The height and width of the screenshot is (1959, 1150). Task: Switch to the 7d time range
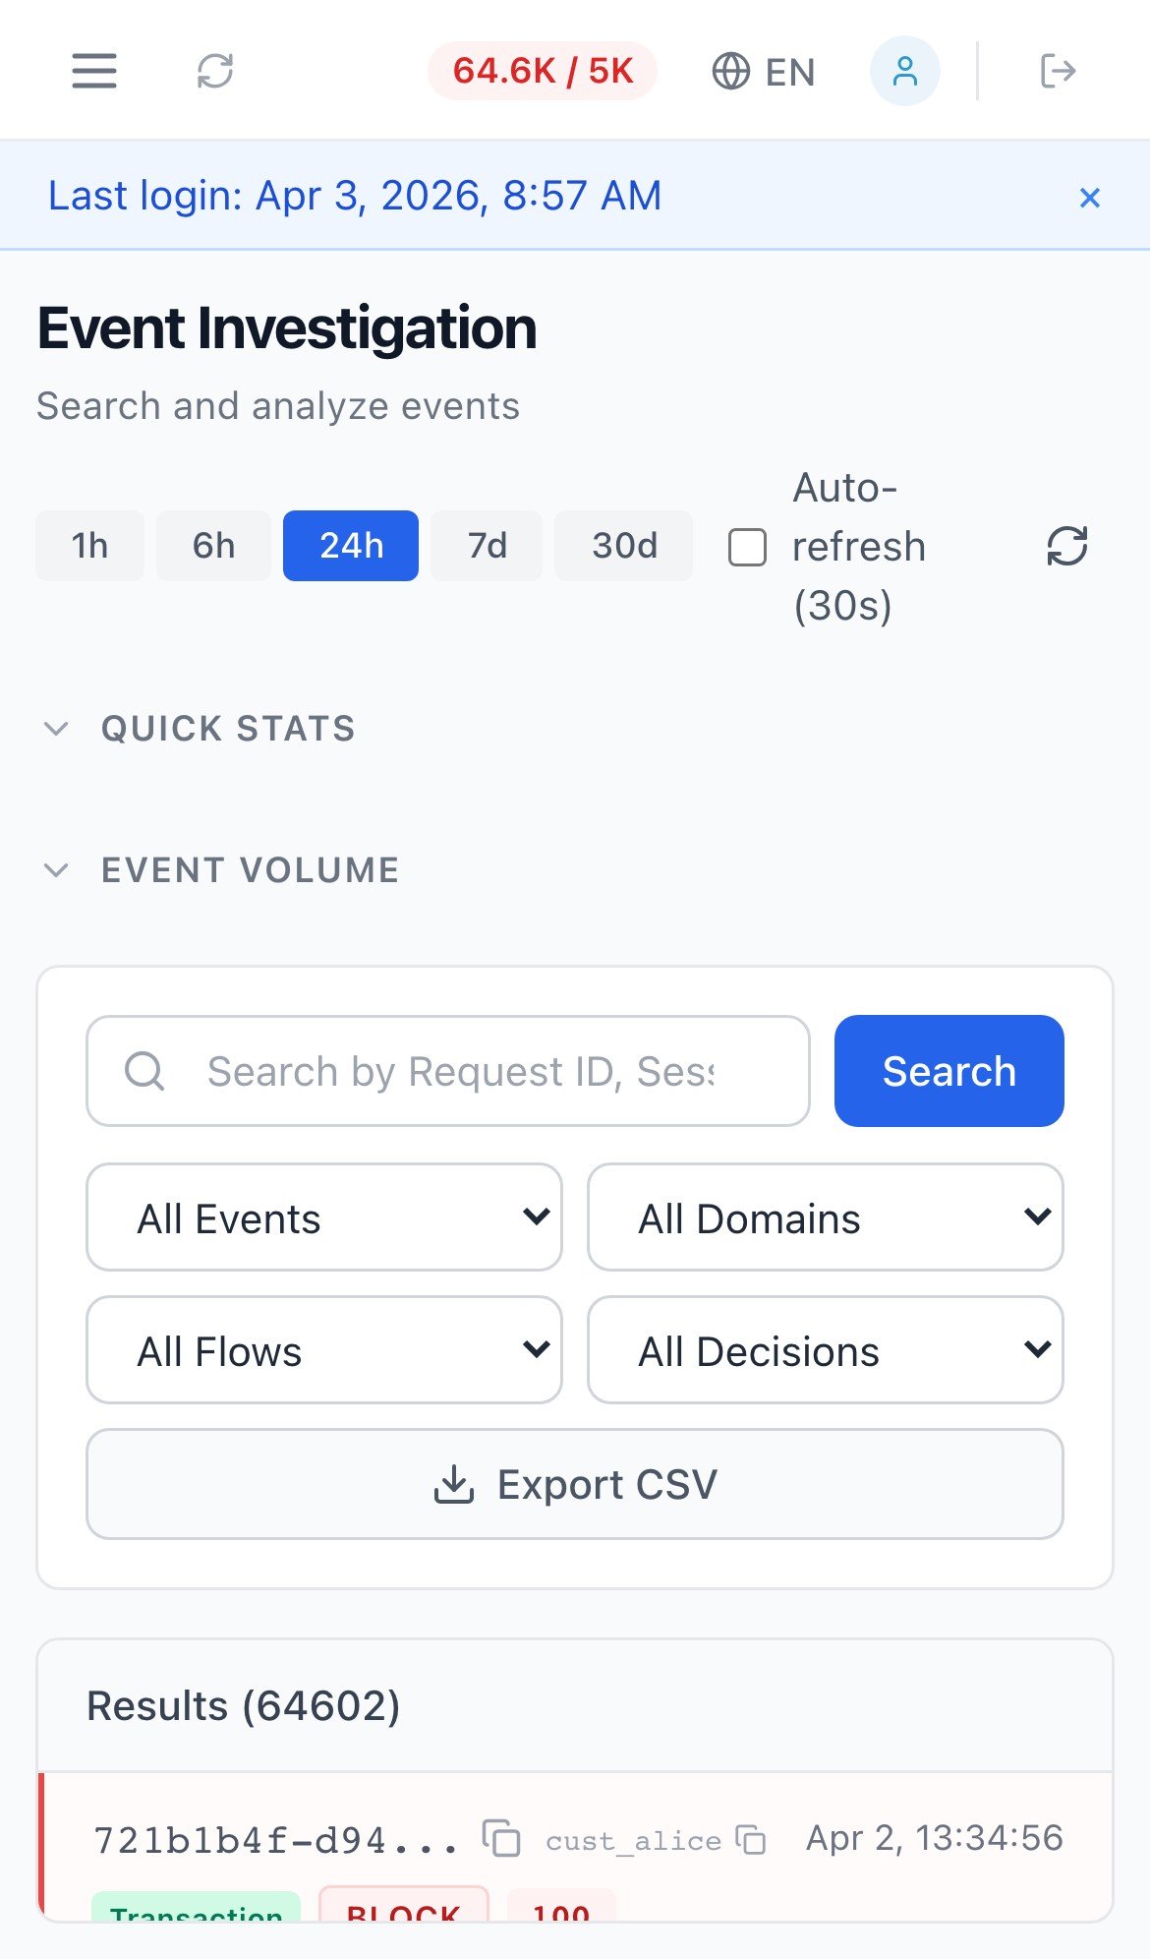coord(486,546)
